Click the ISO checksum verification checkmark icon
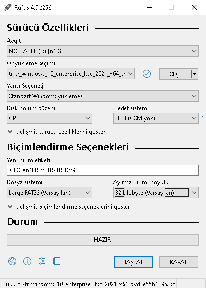This screenshot has height=288, width=206. (x=147, y=74)
